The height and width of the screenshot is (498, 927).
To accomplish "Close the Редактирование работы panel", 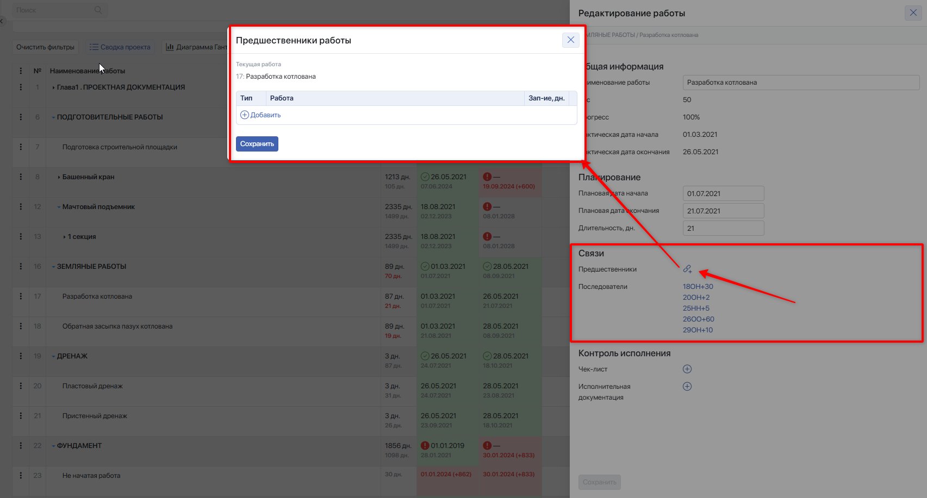I will click(x=913, y=13).
